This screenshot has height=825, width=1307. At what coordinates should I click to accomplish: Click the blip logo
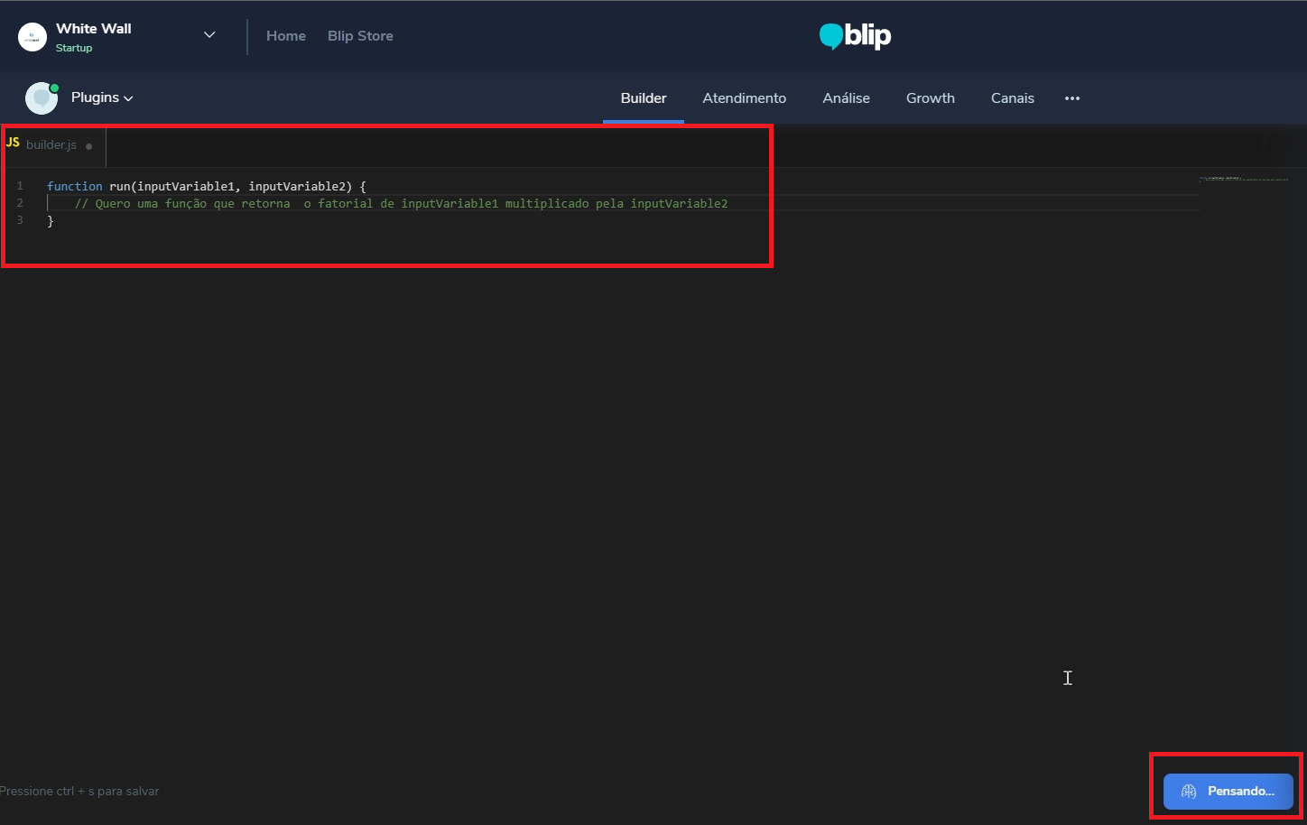coord(855,36)
